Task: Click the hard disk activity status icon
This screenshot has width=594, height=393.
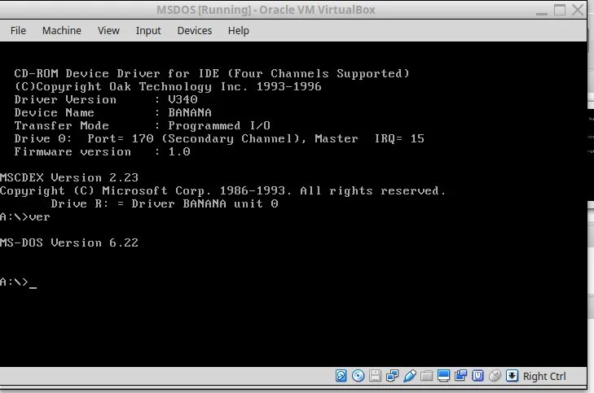Action: pos(341,376)
